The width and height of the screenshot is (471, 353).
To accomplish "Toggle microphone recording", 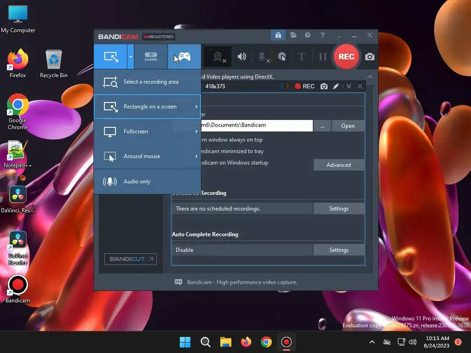I will (262, 57).
